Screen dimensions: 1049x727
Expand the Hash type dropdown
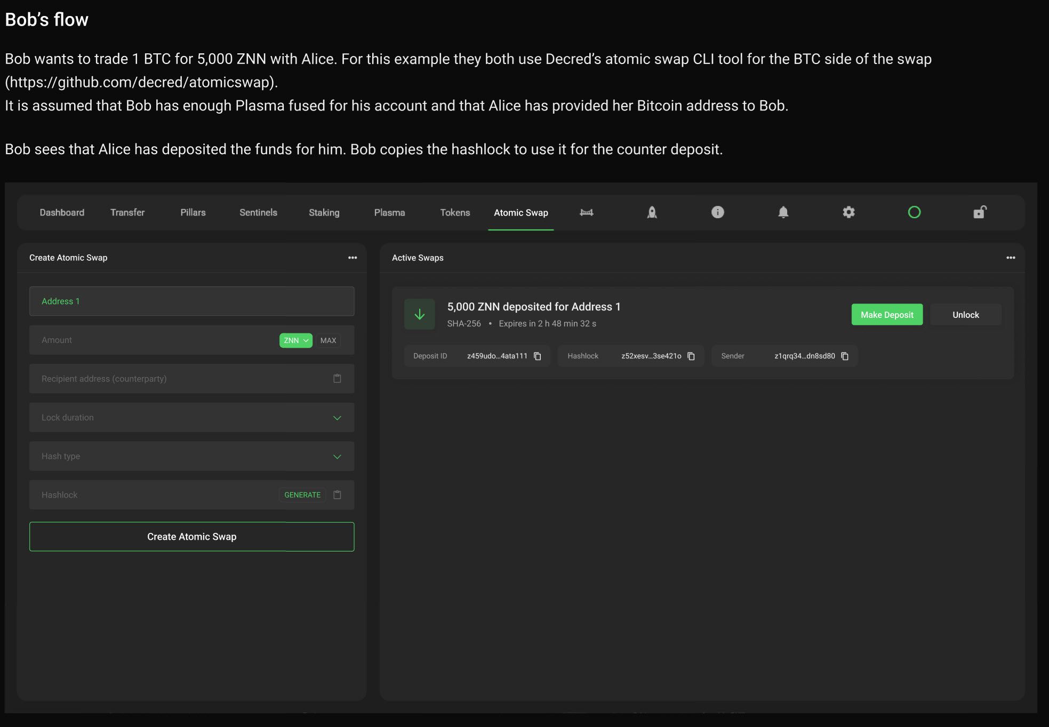coord(337,457)
